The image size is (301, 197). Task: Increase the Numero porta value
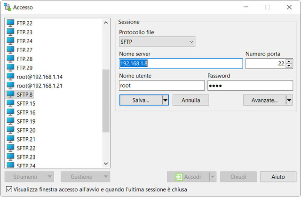pos(288,61)
